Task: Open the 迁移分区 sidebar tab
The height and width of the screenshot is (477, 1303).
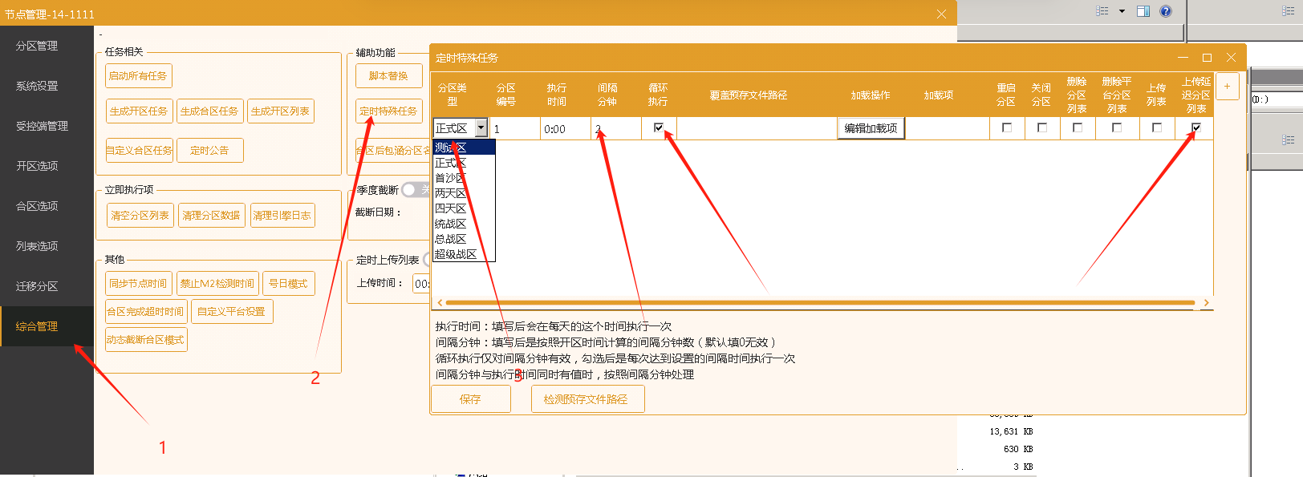Action: (47, 286)
